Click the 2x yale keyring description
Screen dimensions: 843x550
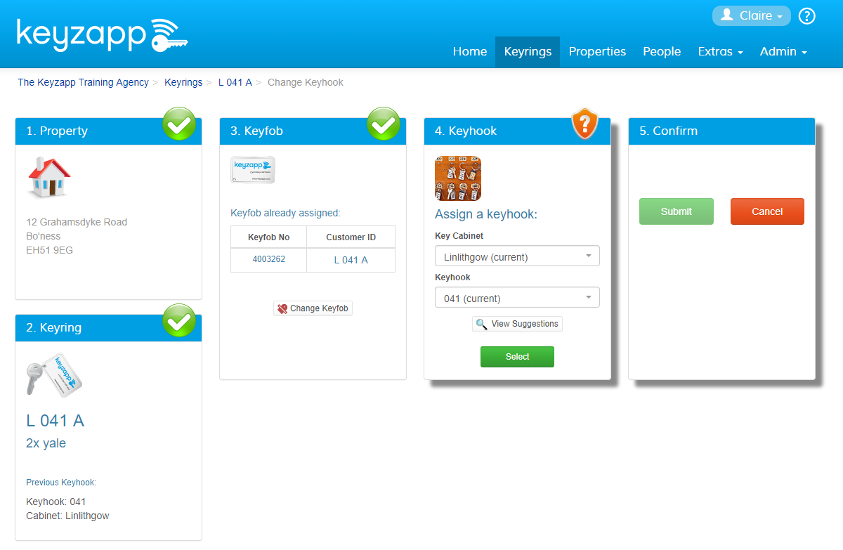pos(46,443)
